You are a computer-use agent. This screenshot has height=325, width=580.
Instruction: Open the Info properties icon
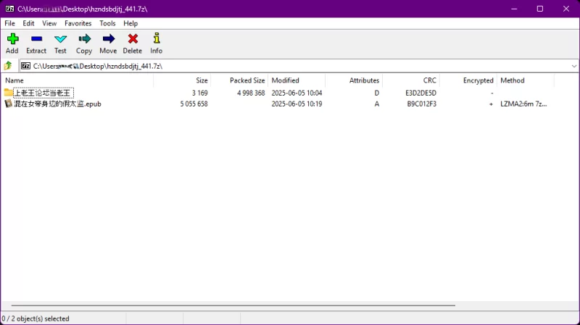156,43
